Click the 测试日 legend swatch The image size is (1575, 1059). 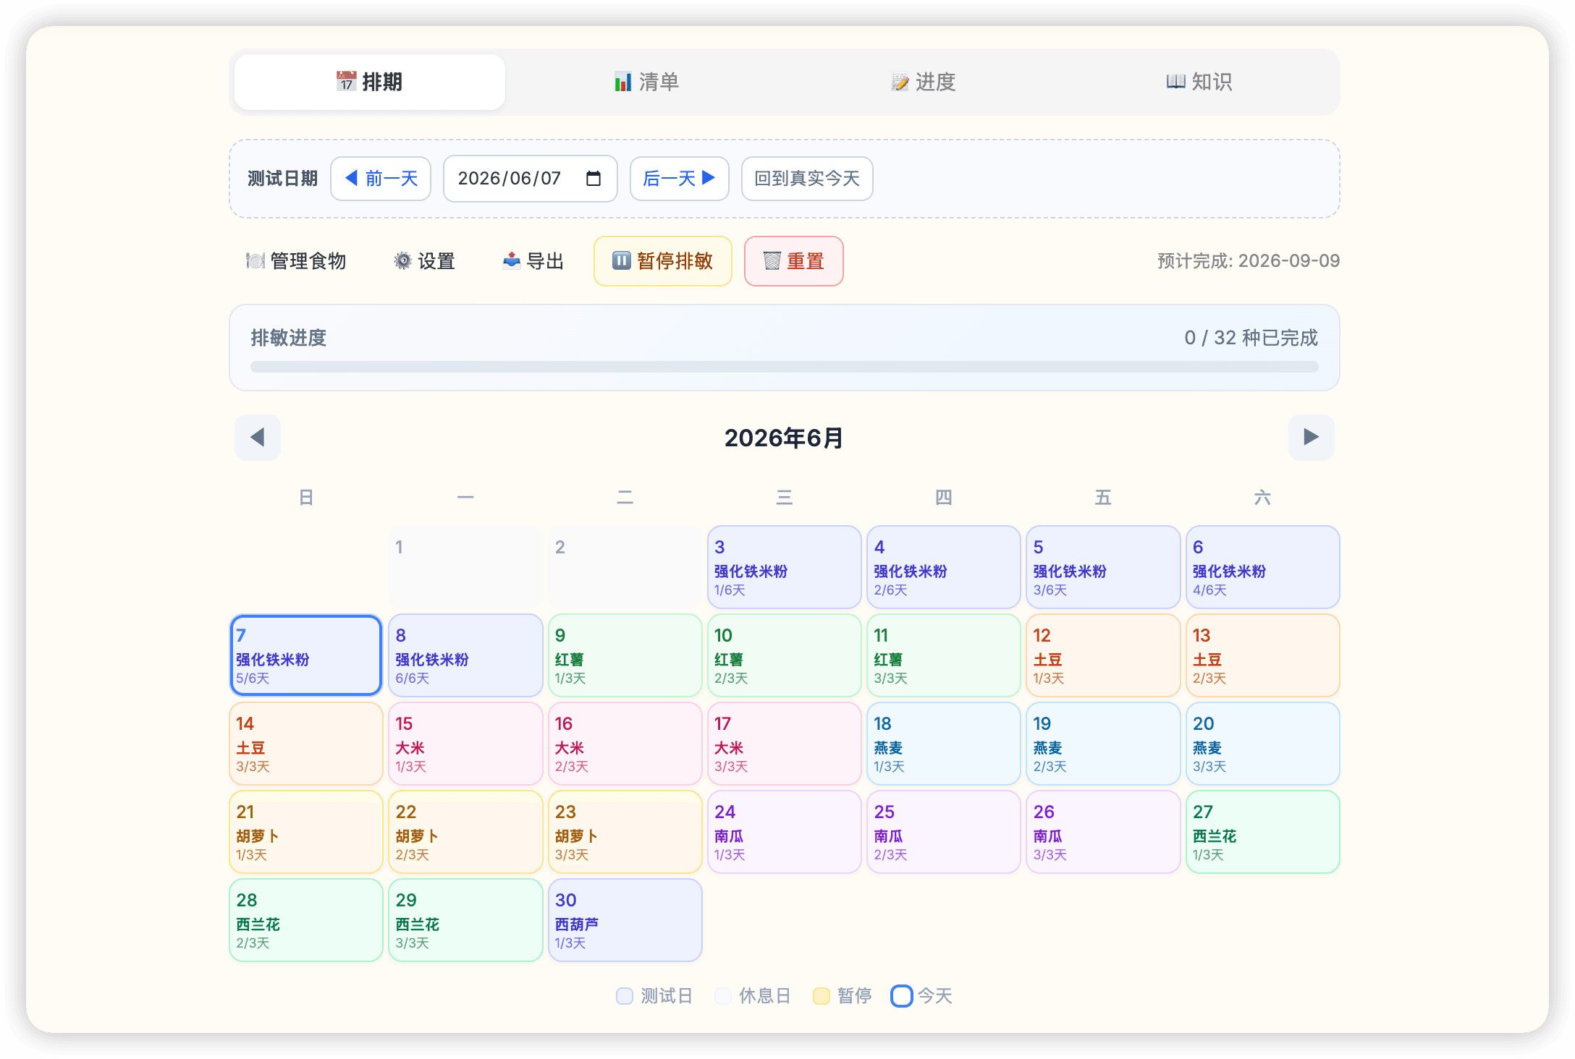pyautogui.click(x=625, y=996)
